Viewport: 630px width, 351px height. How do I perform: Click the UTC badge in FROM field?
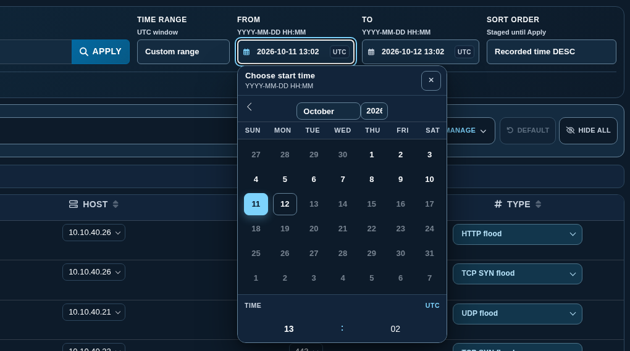(x=340, y=52)
